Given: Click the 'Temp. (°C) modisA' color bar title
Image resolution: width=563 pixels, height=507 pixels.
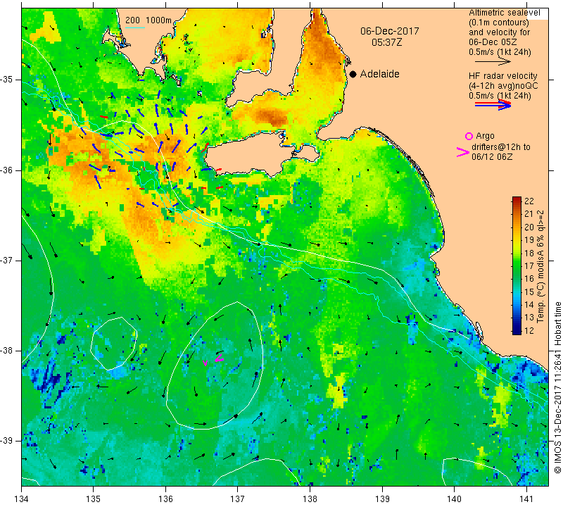Looking at the screenshot, I should (x=540, y=267).
